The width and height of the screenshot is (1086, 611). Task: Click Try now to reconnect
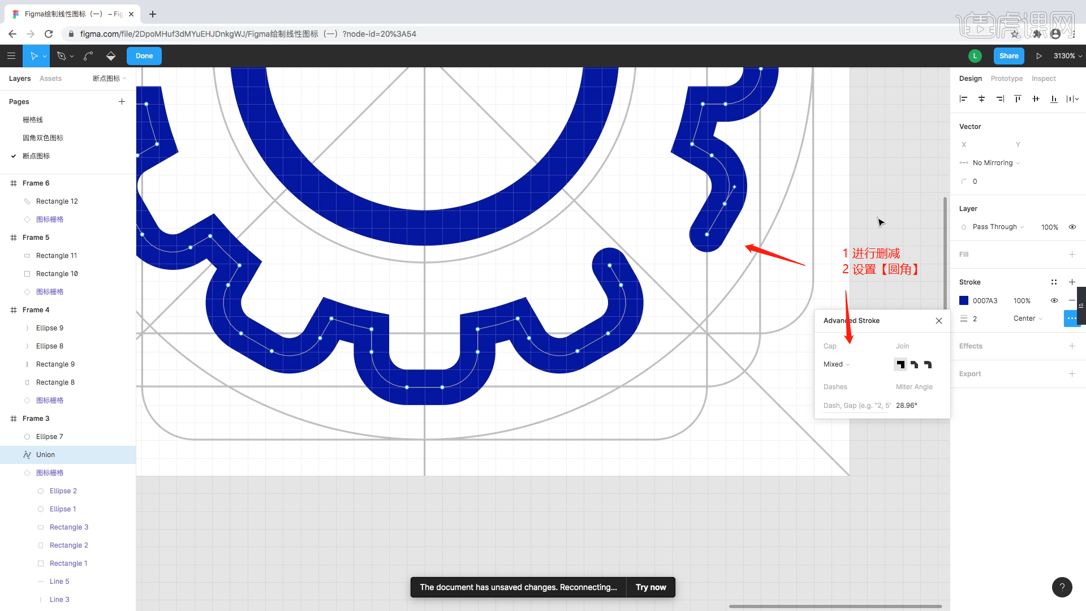coord(650,587)
